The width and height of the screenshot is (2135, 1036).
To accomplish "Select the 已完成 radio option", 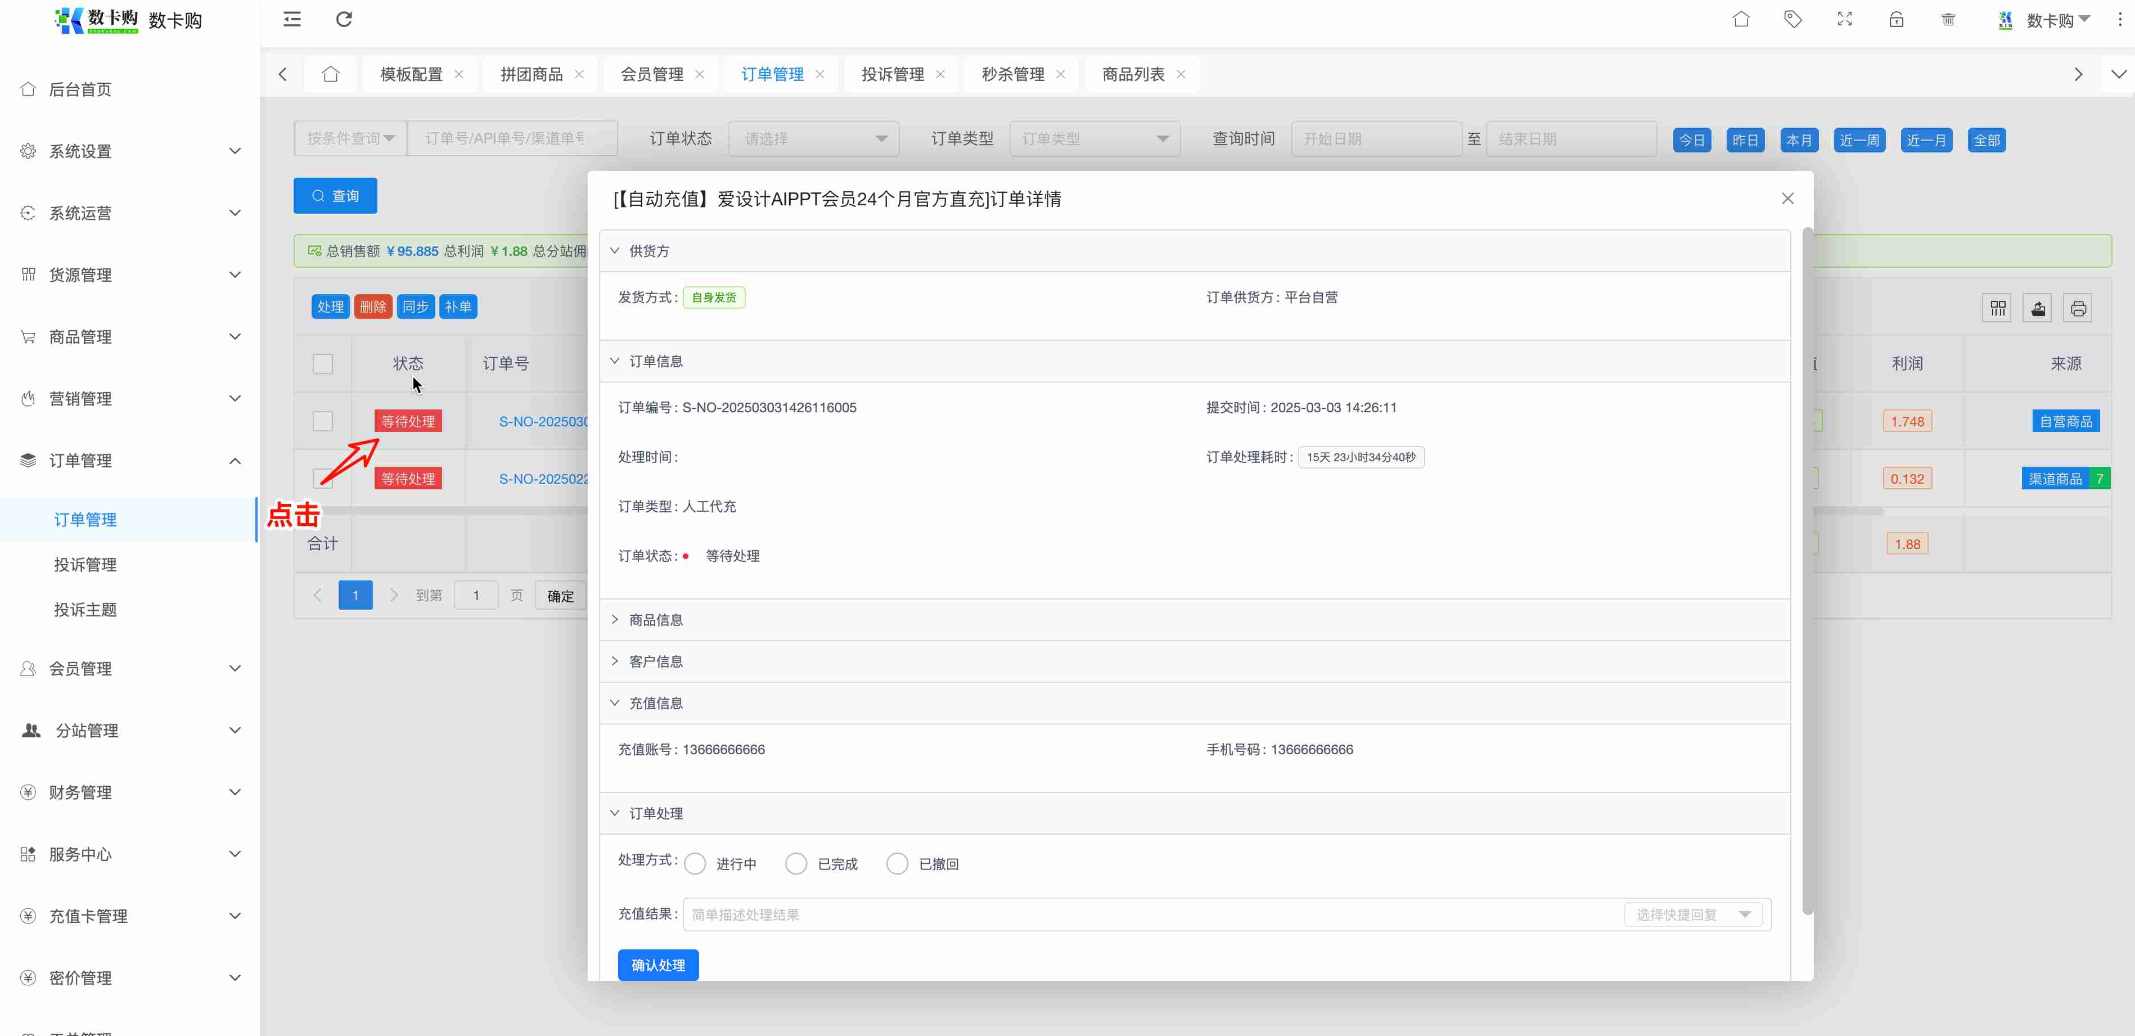I will click(796, 863).
